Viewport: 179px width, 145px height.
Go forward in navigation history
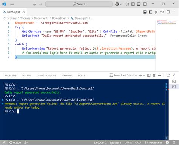coord(40,4)
